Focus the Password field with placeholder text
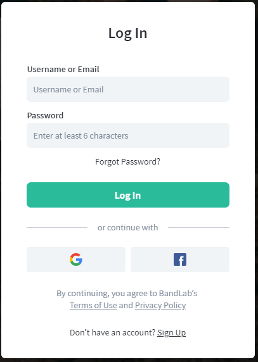The height and width of the screenshot is (362, 258). tap(128, 135)
